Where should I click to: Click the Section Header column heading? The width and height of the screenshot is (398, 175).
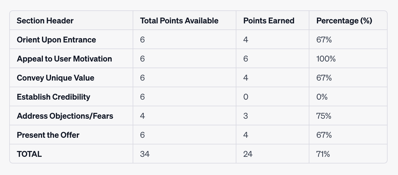[x=45, y=21]
